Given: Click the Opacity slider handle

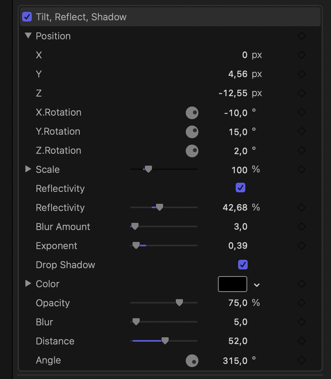Looking at the screenshot, I should (179, 303).
